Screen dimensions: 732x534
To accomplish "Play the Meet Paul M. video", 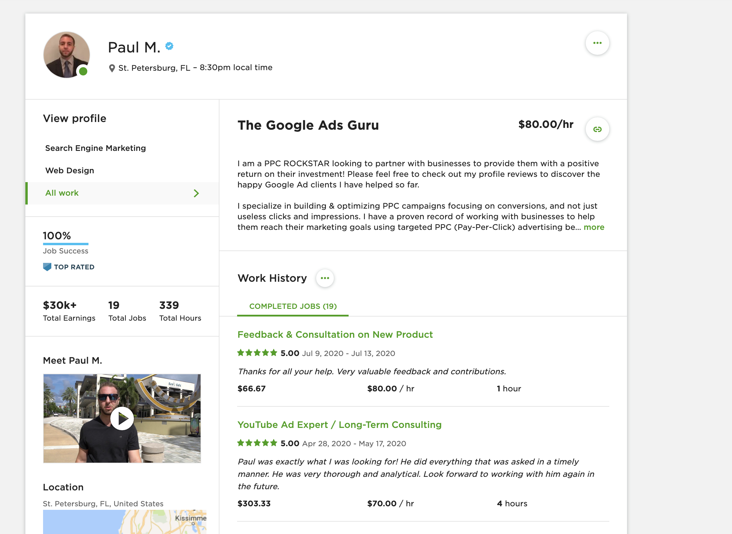I will click(x=122, y=418).
